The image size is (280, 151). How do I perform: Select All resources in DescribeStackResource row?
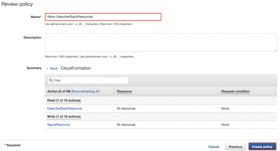click(127, 108)
